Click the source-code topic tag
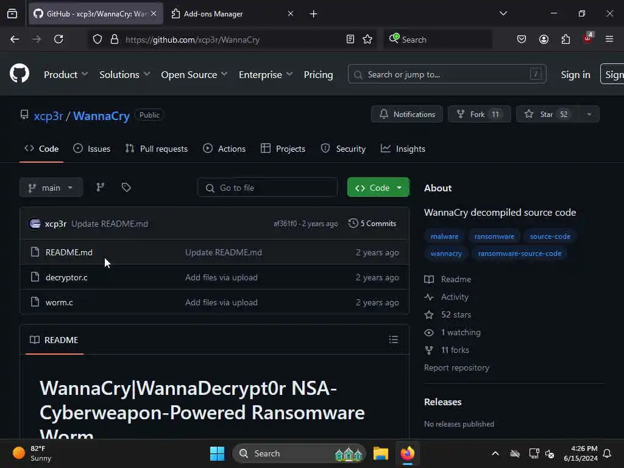 click(x=550, y=236)
